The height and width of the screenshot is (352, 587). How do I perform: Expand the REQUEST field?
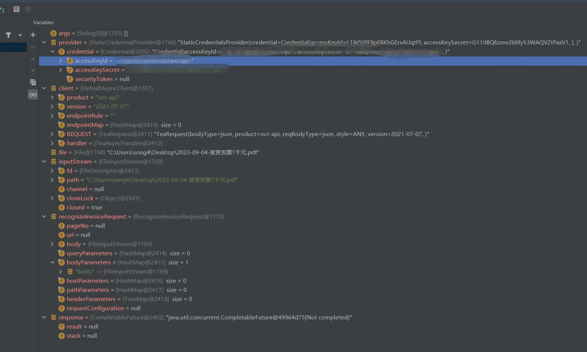52,134
